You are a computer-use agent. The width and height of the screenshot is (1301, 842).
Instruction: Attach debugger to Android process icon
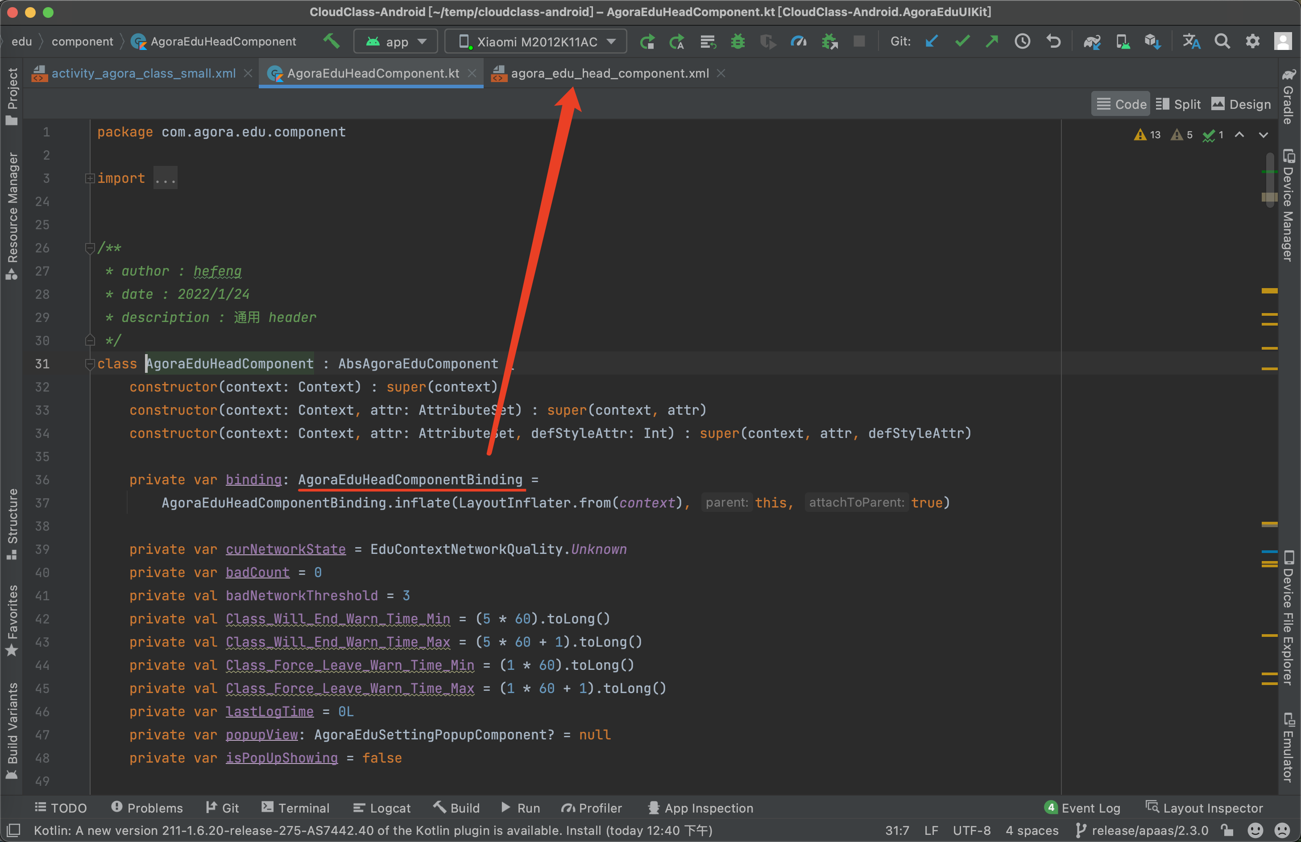tap(829, 41)
